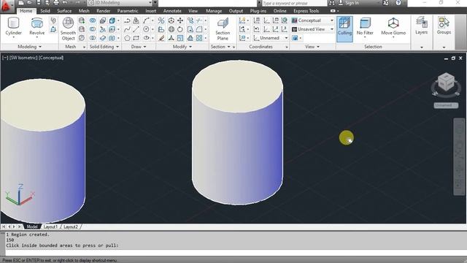The width and height of the screenshot is (467, 263).
Task: Switch to the Layout1 tab
Action: coord(50,226)
